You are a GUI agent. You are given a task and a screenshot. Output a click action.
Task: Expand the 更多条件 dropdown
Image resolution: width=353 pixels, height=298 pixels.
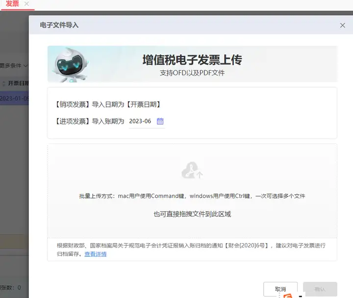point(14,66)
